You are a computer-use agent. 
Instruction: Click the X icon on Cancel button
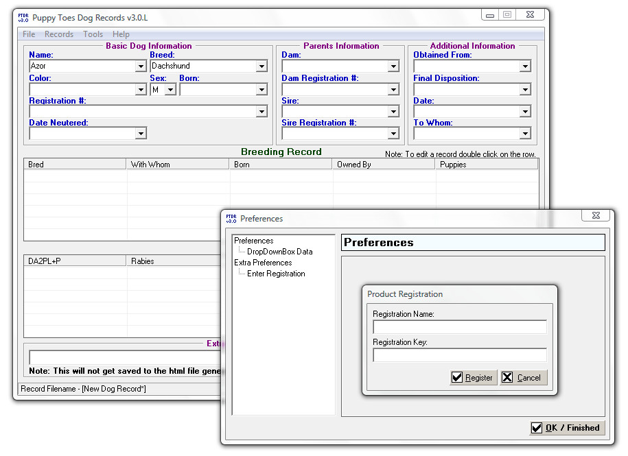[507, 378]
